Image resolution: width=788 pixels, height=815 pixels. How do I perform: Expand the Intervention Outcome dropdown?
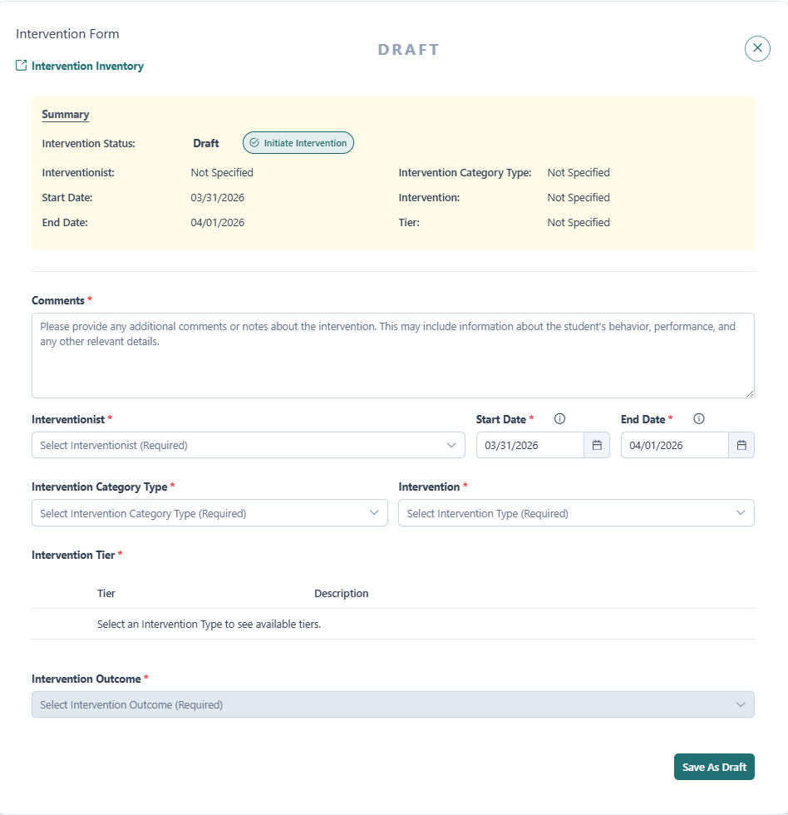(x=392, y=704)
